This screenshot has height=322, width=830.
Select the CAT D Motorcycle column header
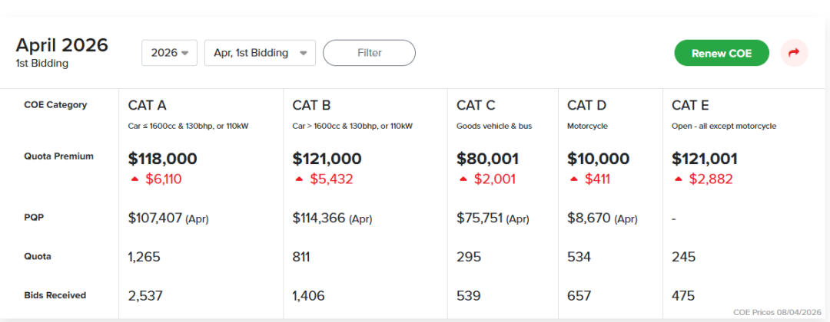(x=587, y=105)
